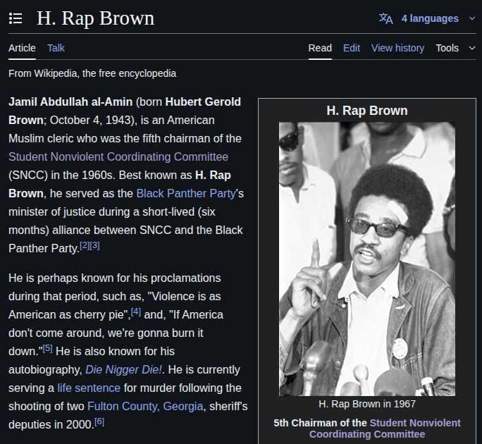Click the caption 'H. Rap Brown in 1967'
This screenshot has width=482, height=444.
coord(367,404)
